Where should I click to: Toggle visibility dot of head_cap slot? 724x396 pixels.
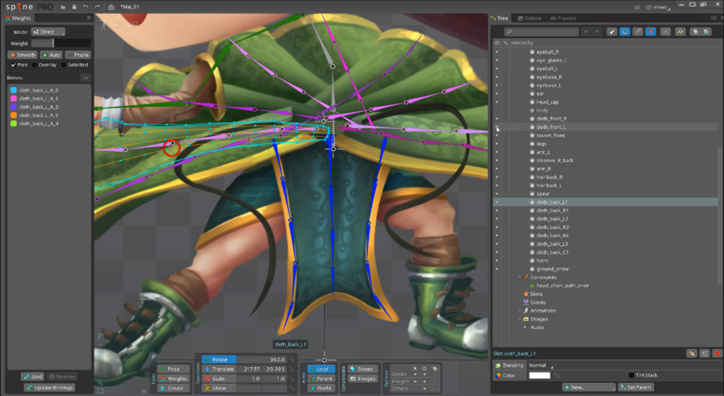[x=497, y=102]
